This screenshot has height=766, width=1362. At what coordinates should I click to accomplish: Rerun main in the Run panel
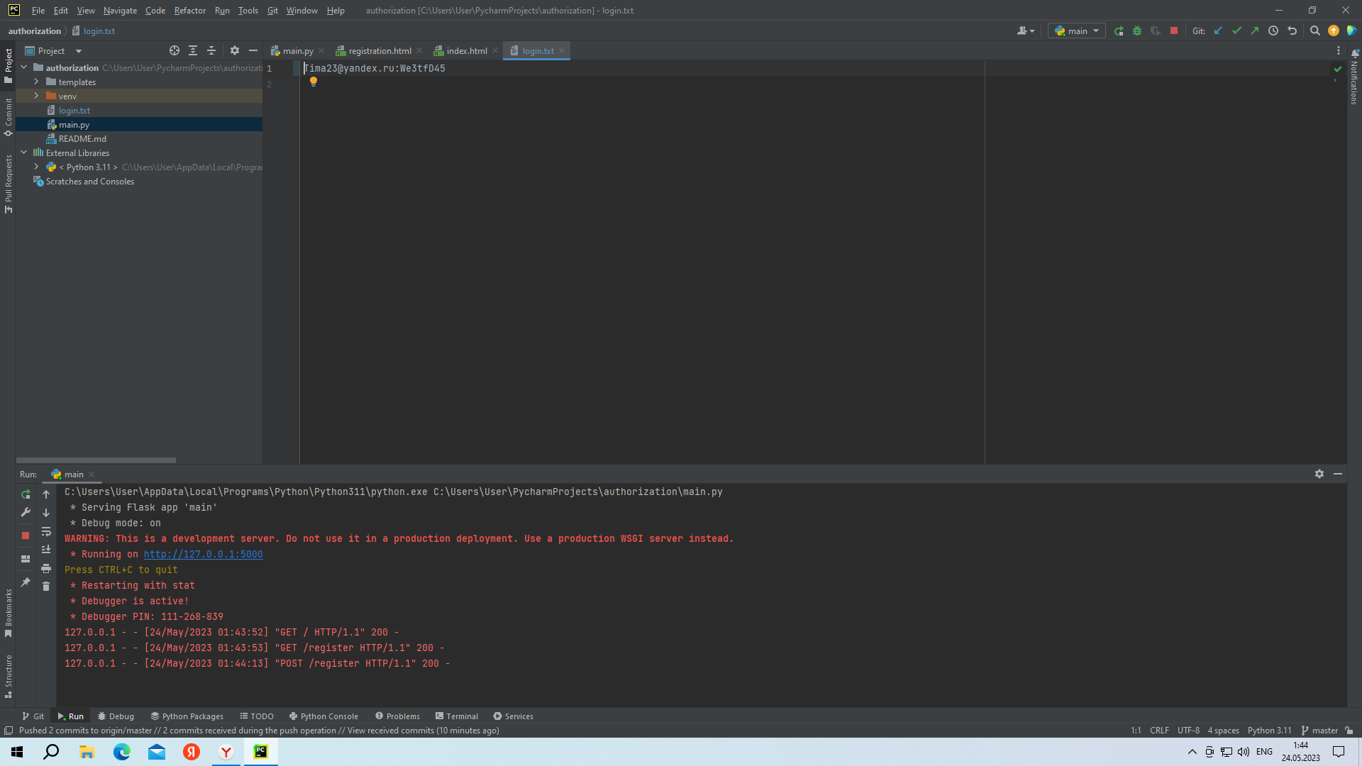click(x=26, y=494)
